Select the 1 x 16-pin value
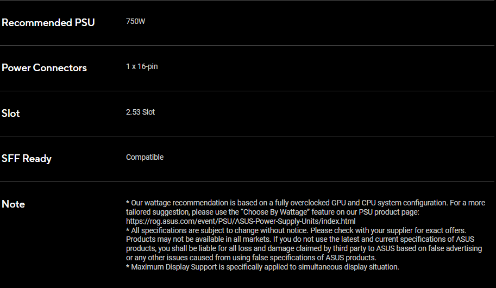This screenshot has width=496, height=288. tap(142, 67)
